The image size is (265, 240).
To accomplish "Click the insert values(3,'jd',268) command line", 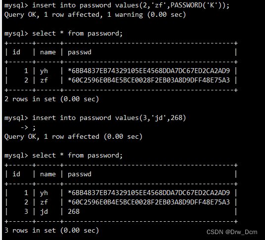I will [x=95, y=118].
